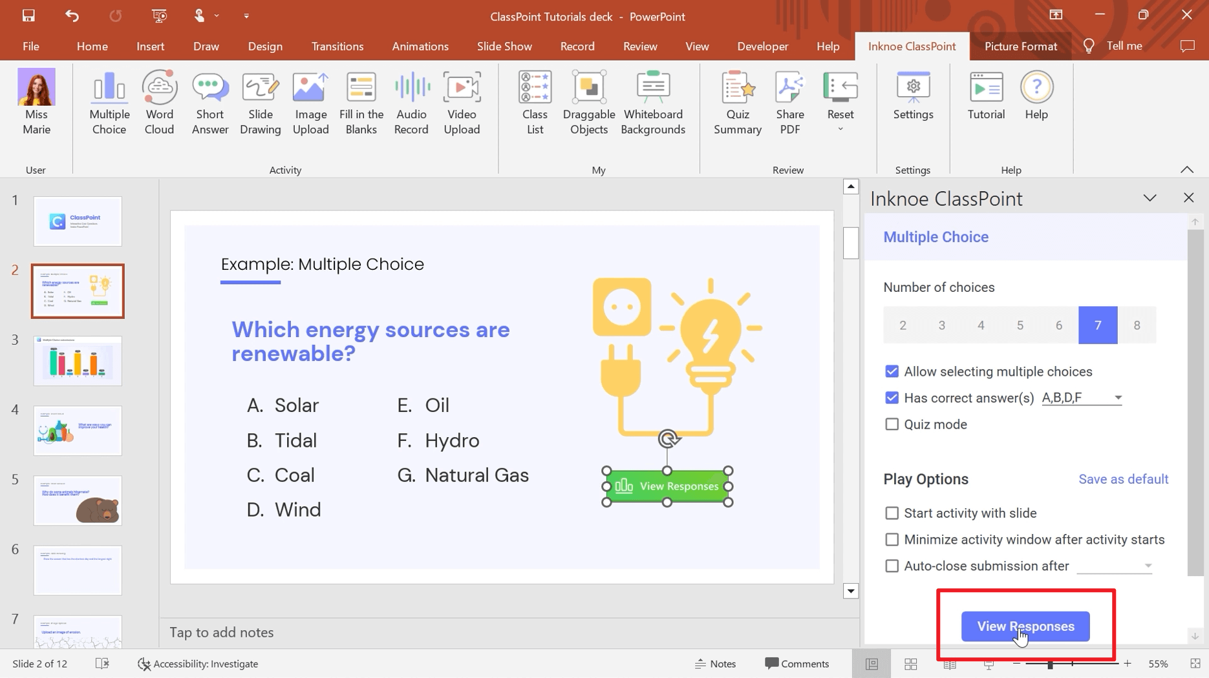Go to the Picture Format tab
The width and height of the screenshot is (1209, 678).
tap(1021, 46)
